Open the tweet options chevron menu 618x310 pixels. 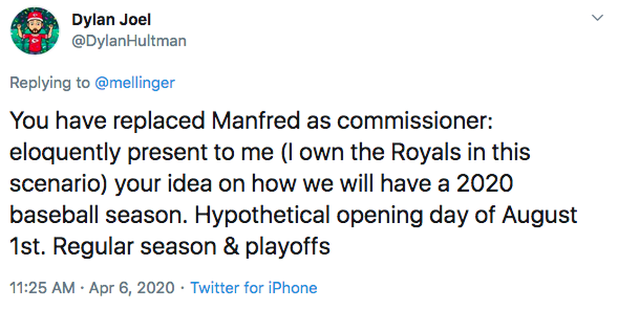point(597,18)
